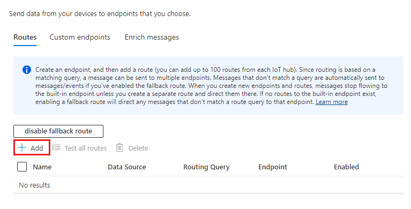The height and width of the screenshot is (209, 411).
Task: Click the Enabled column header
Action: pos(346,167)
